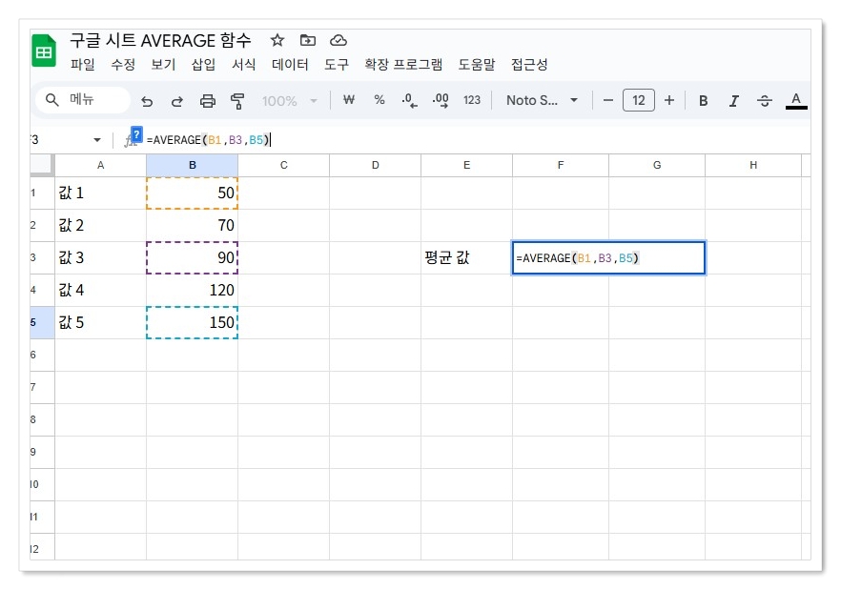
Task: Click the Google Sheets home logo
Action: pyautogui.click(x=44, y=51)
